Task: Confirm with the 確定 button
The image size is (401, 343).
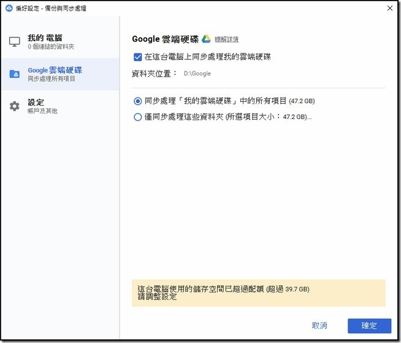Action: 369,326
